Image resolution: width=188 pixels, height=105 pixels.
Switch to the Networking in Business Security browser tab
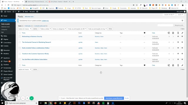(36, 2)
